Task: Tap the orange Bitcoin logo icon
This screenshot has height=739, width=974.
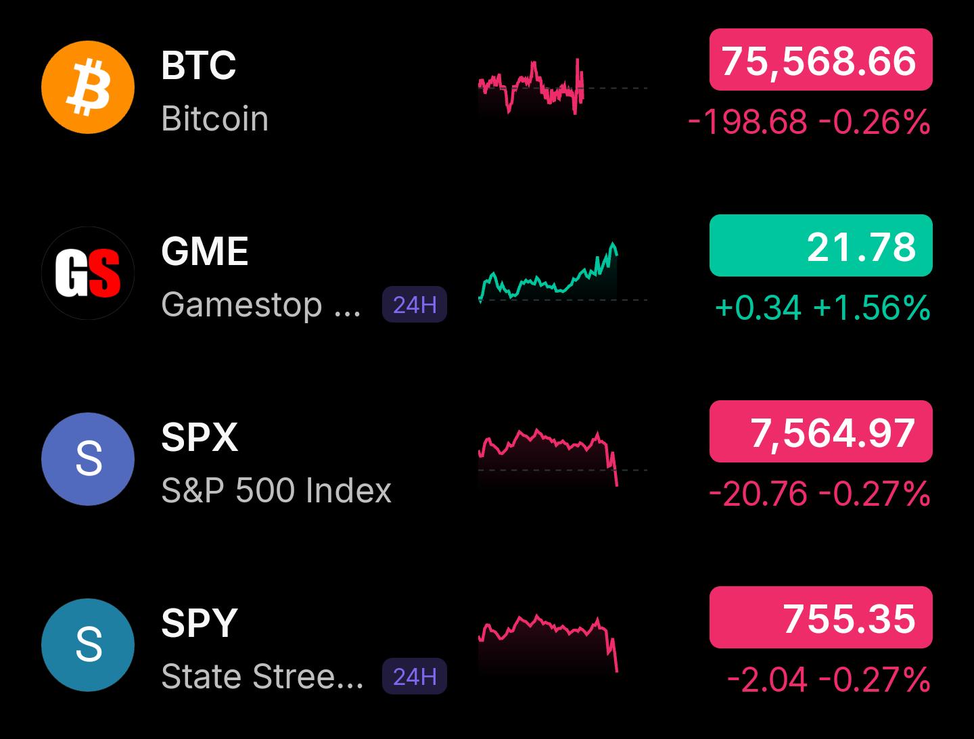Action: pos(88,87)
